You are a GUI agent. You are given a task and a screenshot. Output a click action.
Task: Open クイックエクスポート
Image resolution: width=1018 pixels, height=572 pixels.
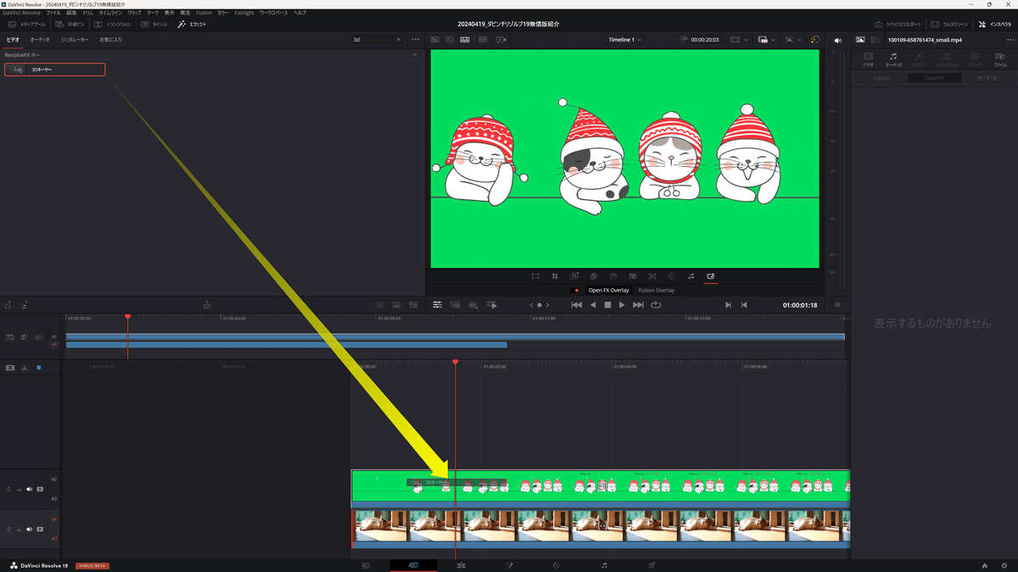tap(898, 25)
